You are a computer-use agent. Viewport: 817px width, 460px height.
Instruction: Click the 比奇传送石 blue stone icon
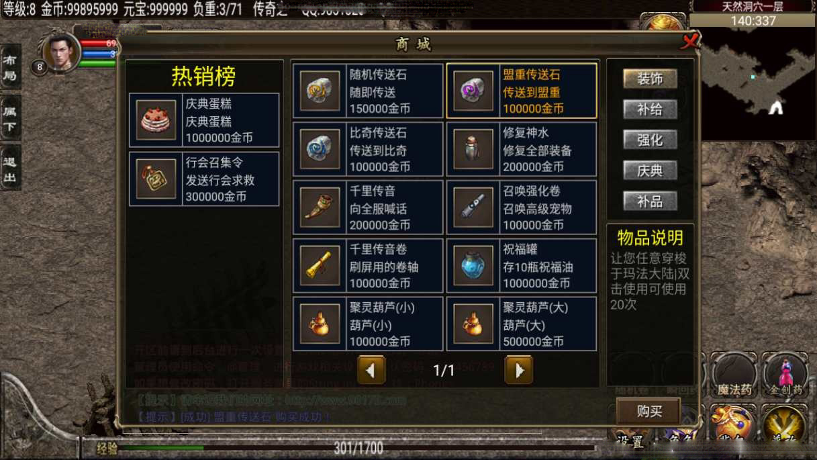pyautogui.click(x=320, y=149)
